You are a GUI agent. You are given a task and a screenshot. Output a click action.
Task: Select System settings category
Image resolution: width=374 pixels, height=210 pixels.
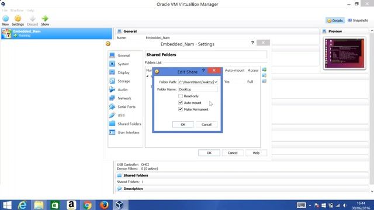click(123, 64)
